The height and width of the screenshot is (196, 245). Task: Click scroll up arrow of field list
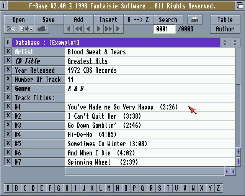click(238, 152)
